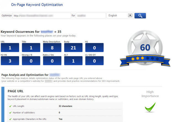Click the large green High Importance checkmark
Image resolution: width=172 pixels, height=122 pixels.
coord(150,107)
